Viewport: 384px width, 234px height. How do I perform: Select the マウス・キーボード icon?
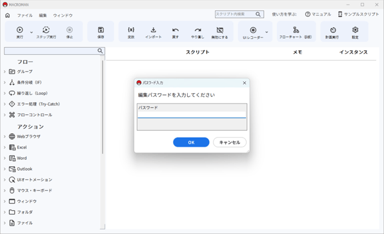(12, 191)
